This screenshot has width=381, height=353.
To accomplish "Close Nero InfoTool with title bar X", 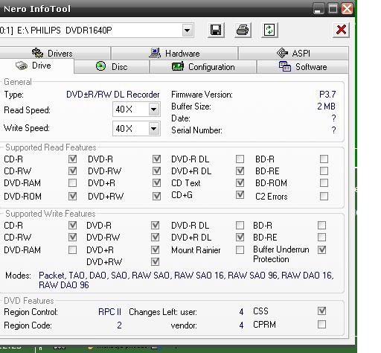I will 347,9.
